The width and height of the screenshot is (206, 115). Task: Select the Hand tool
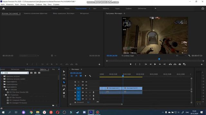click(64, 93)
